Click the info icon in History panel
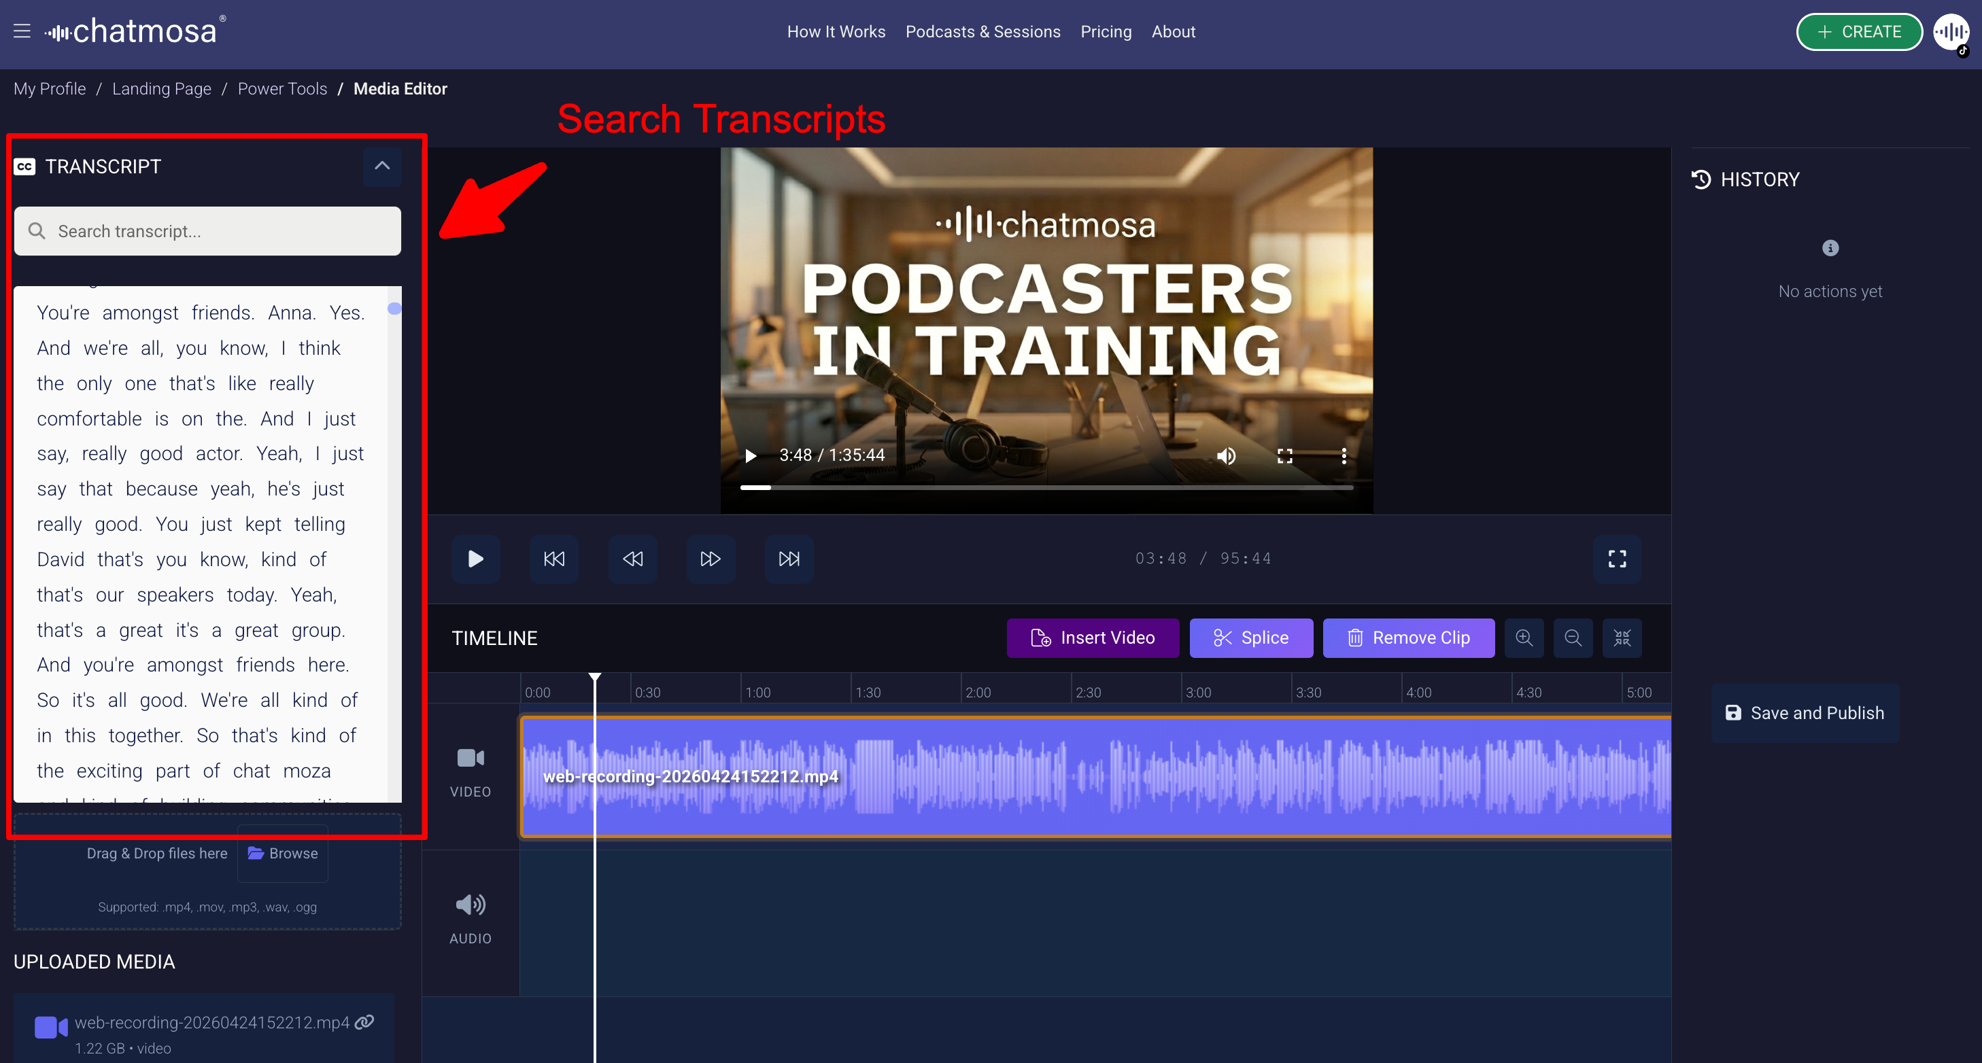Viewport: 1982px width, 1063px height. 1830,247
